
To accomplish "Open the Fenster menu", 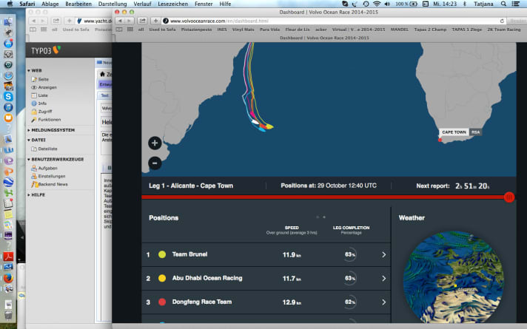I will 204,4.
